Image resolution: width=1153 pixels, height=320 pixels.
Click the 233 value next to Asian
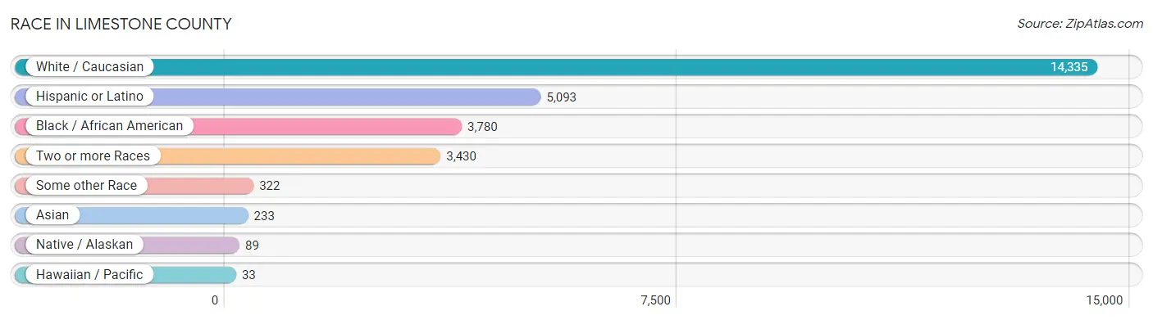point(264,215)
